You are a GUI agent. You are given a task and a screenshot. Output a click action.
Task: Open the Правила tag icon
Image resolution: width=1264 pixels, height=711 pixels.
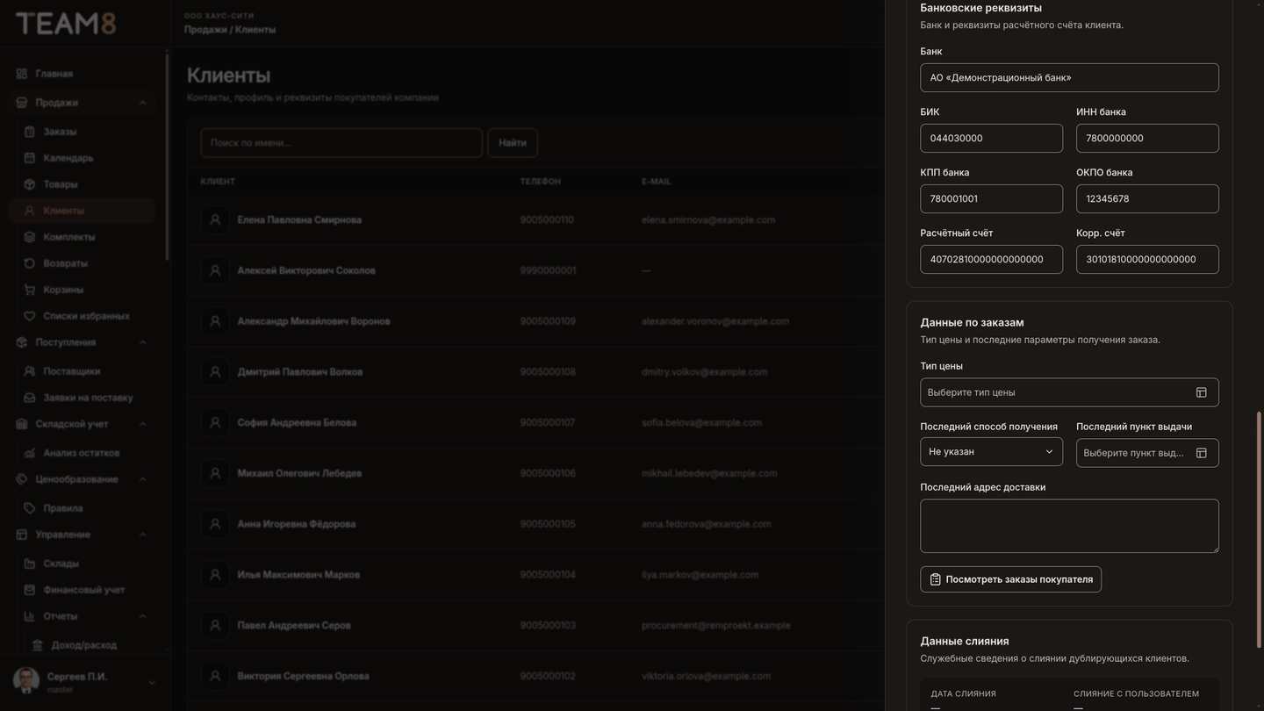pyautogui.click(x=30, y=508)
